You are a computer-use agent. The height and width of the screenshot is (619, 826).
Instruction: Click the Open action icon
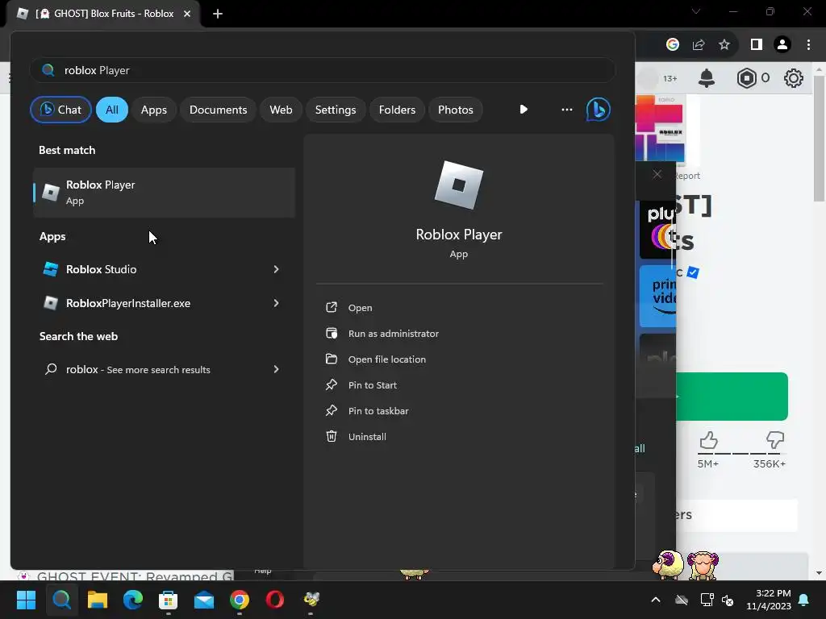332,307
